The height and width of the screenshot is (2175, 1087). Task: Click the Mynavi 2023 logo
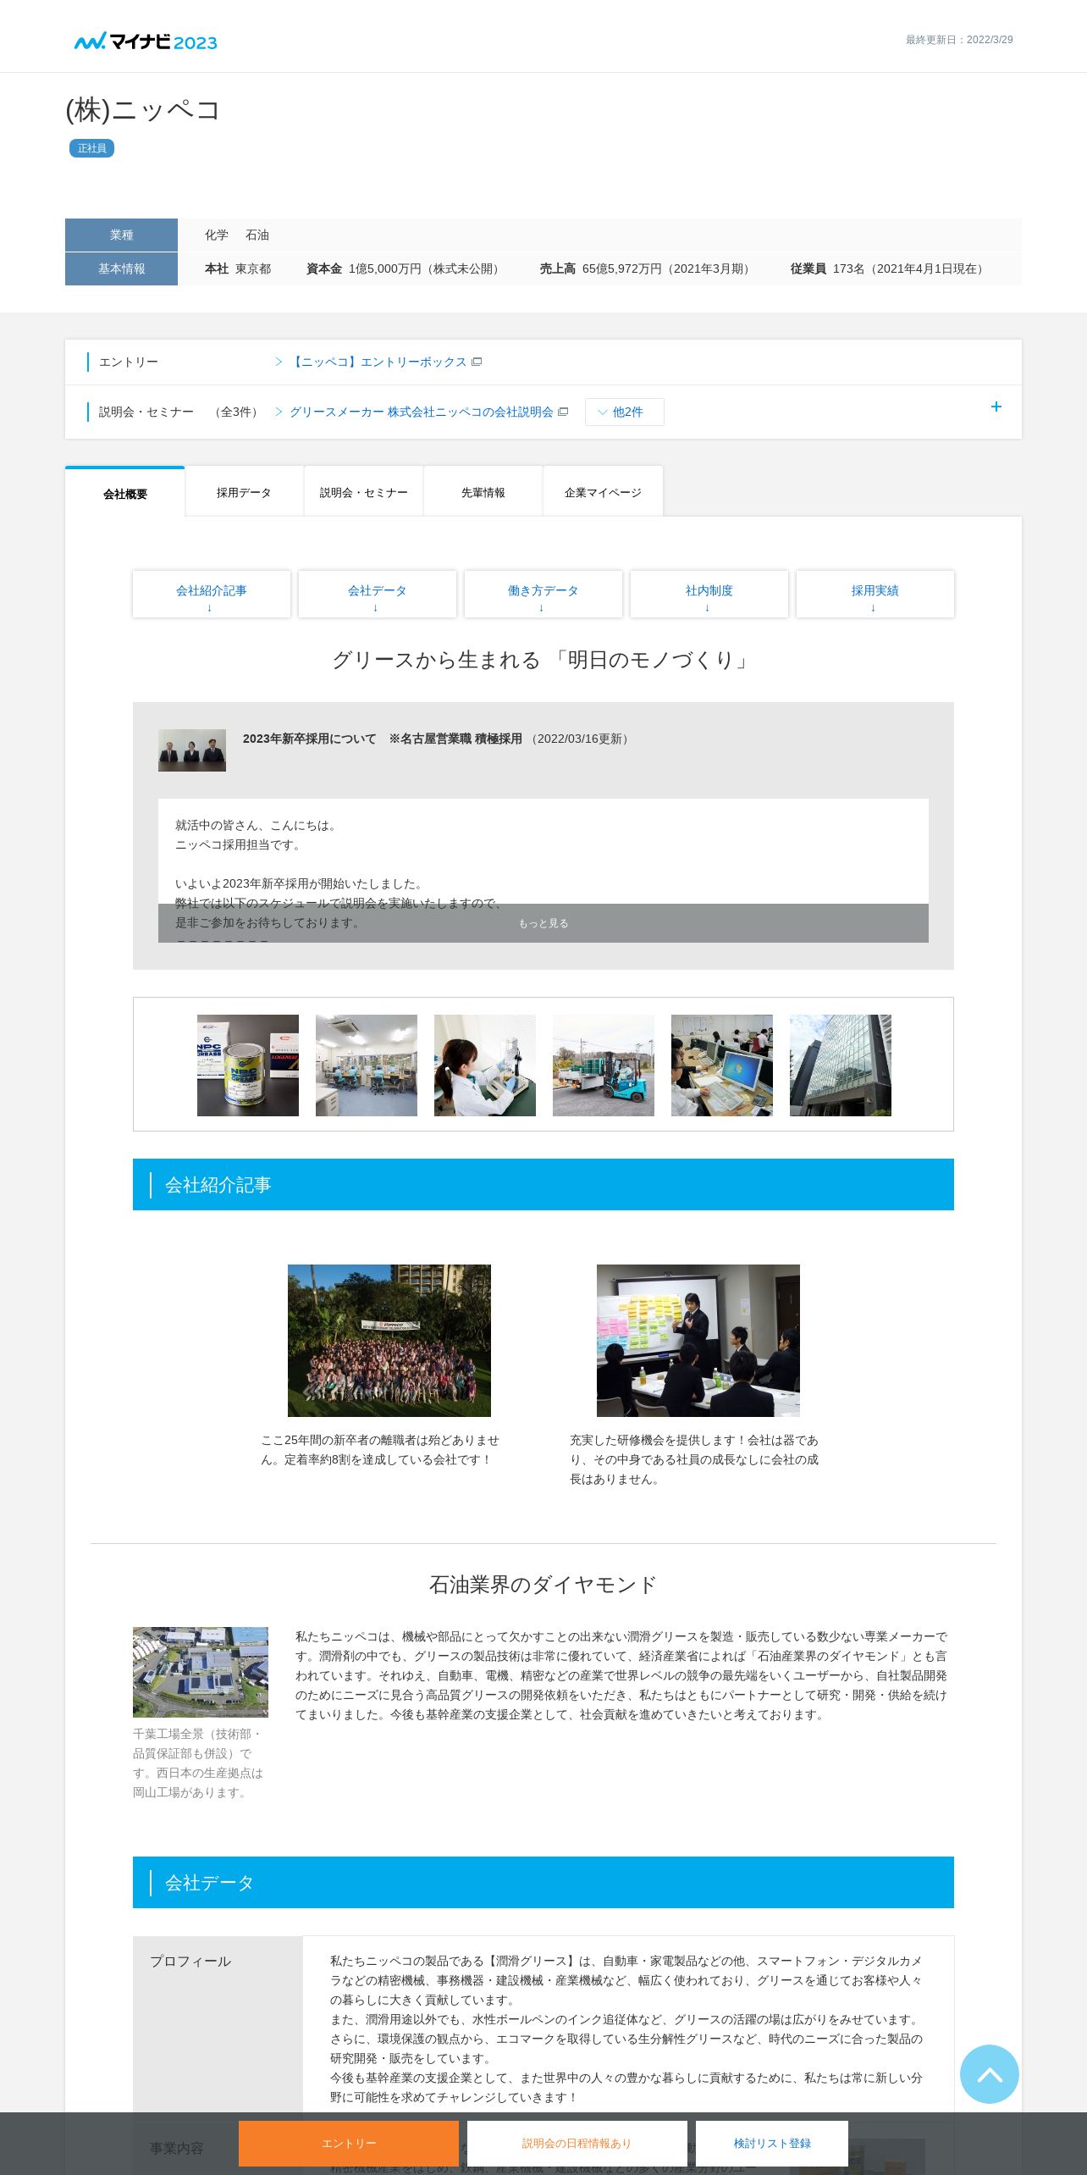[x=146, y=42]
